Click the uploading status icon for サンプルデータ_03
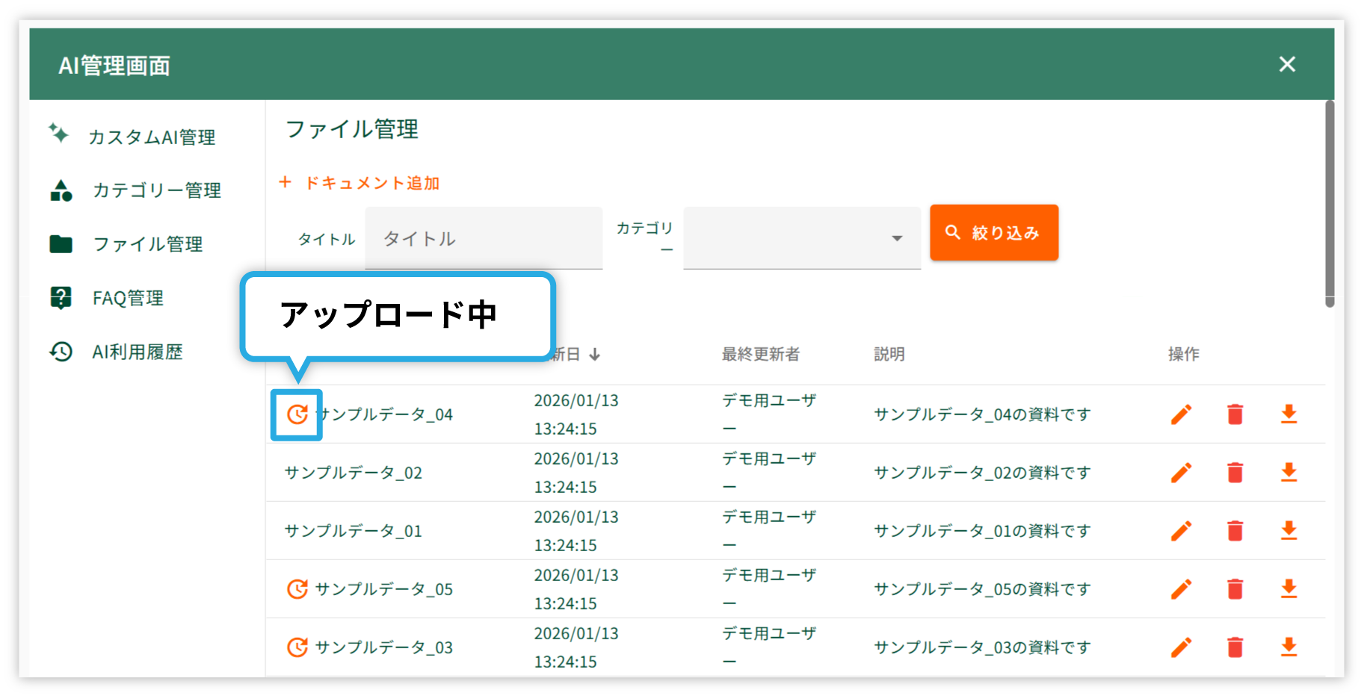Screen dimensions: 1370x699 pyautogui.click(x=297, y=647)
